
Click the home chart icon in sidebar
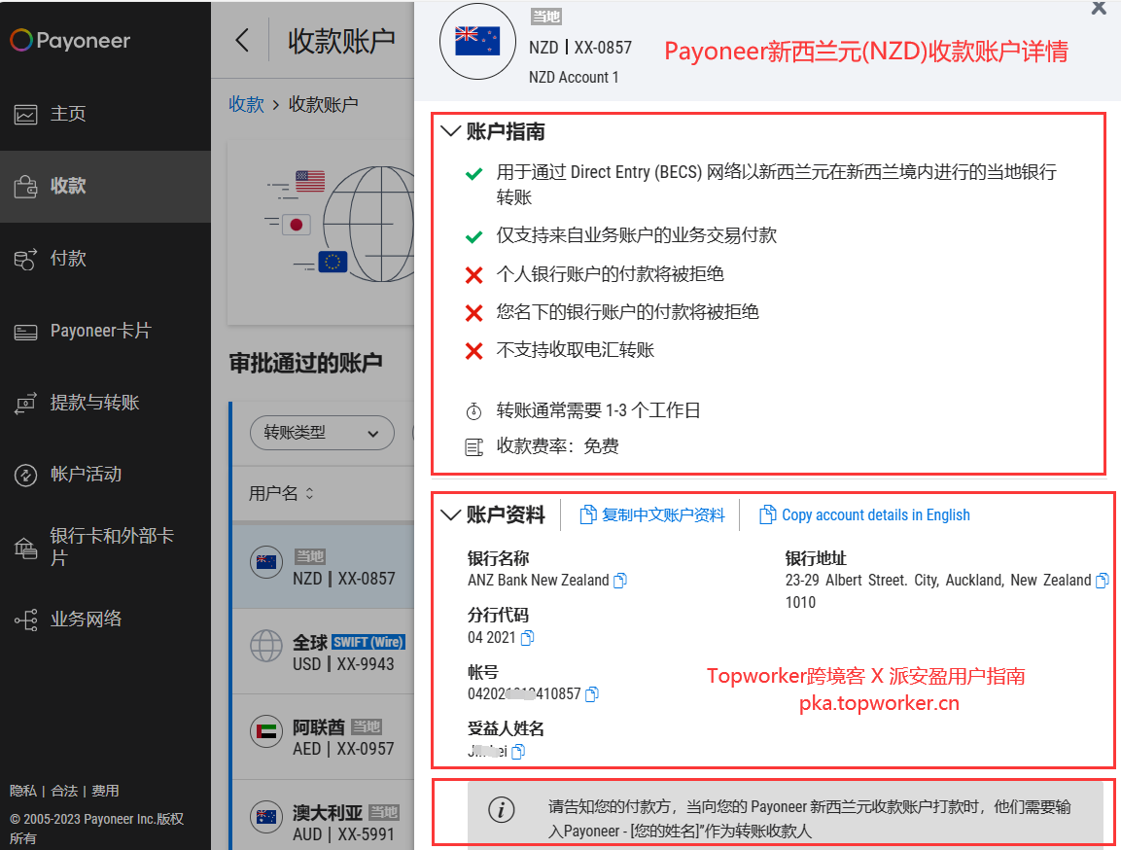tap(25, 115)
